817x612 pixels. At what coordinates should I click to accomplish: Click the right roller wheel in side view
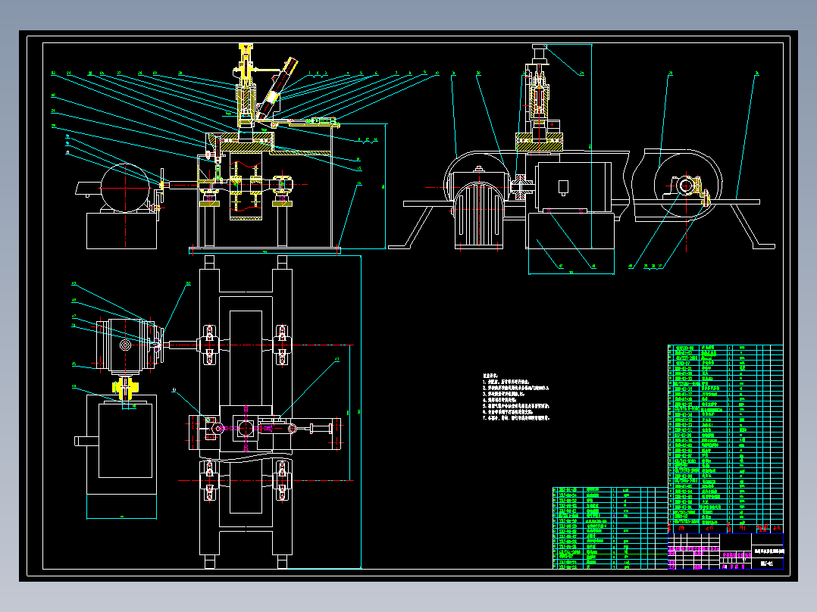[x=687, y=185]
